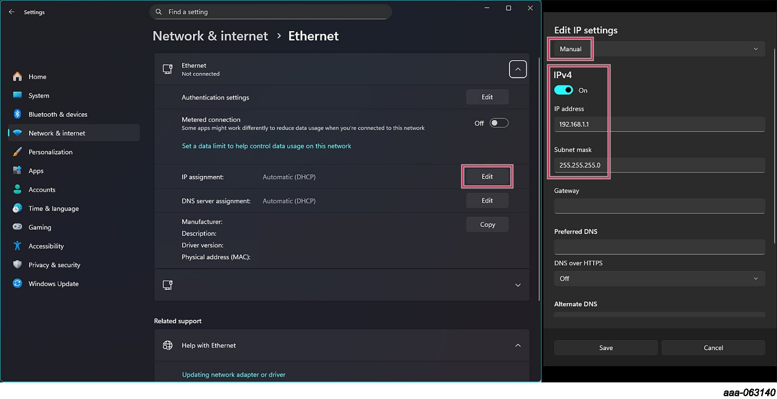The width and height of the screenshot is (777, 399).
Task: Collapse the Ethernet details section
Action: tap(518, 69)
